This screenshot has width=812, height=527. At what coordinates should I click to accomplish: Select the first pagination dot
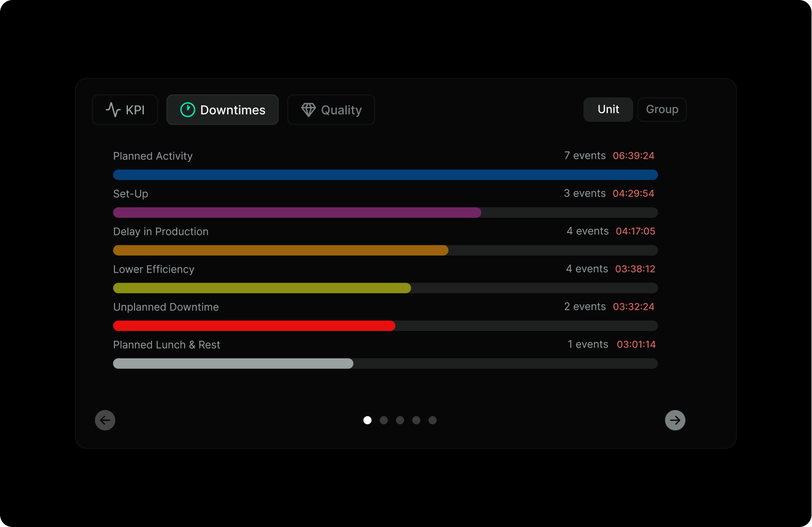pyautogui.click(x=367, y=420)
